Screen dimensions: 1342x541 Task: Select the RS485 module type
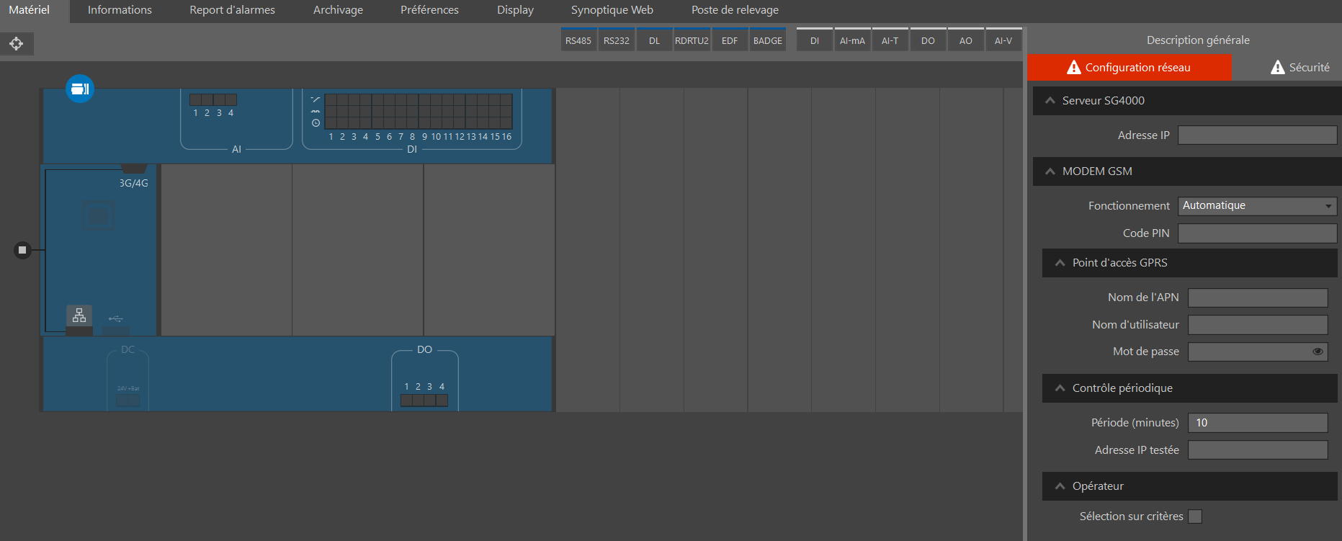[578, 40]
